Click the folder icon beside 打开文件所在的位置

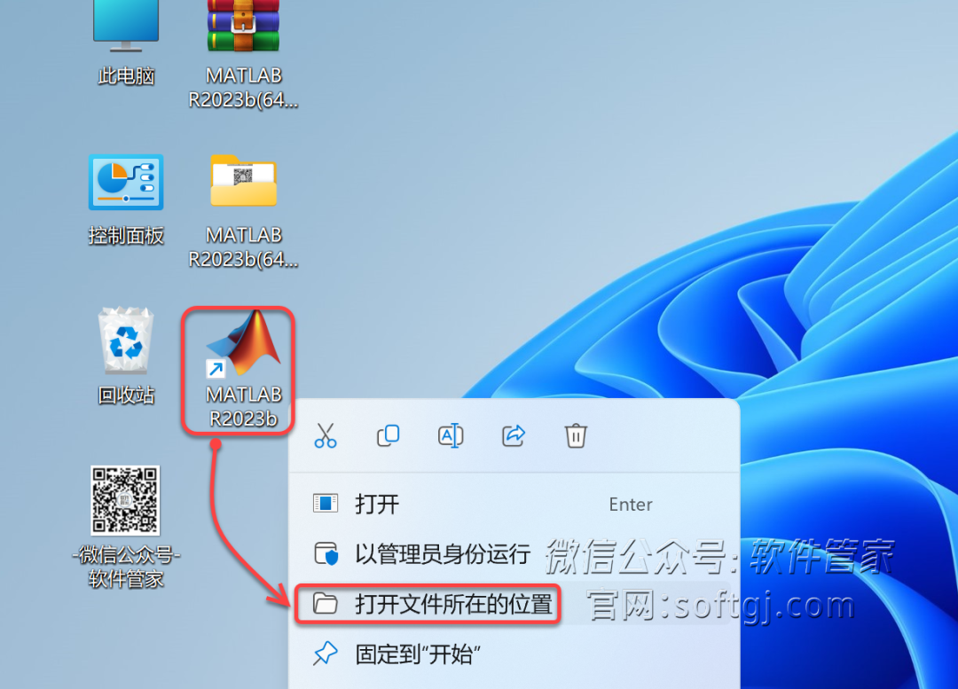click(325, 604)
